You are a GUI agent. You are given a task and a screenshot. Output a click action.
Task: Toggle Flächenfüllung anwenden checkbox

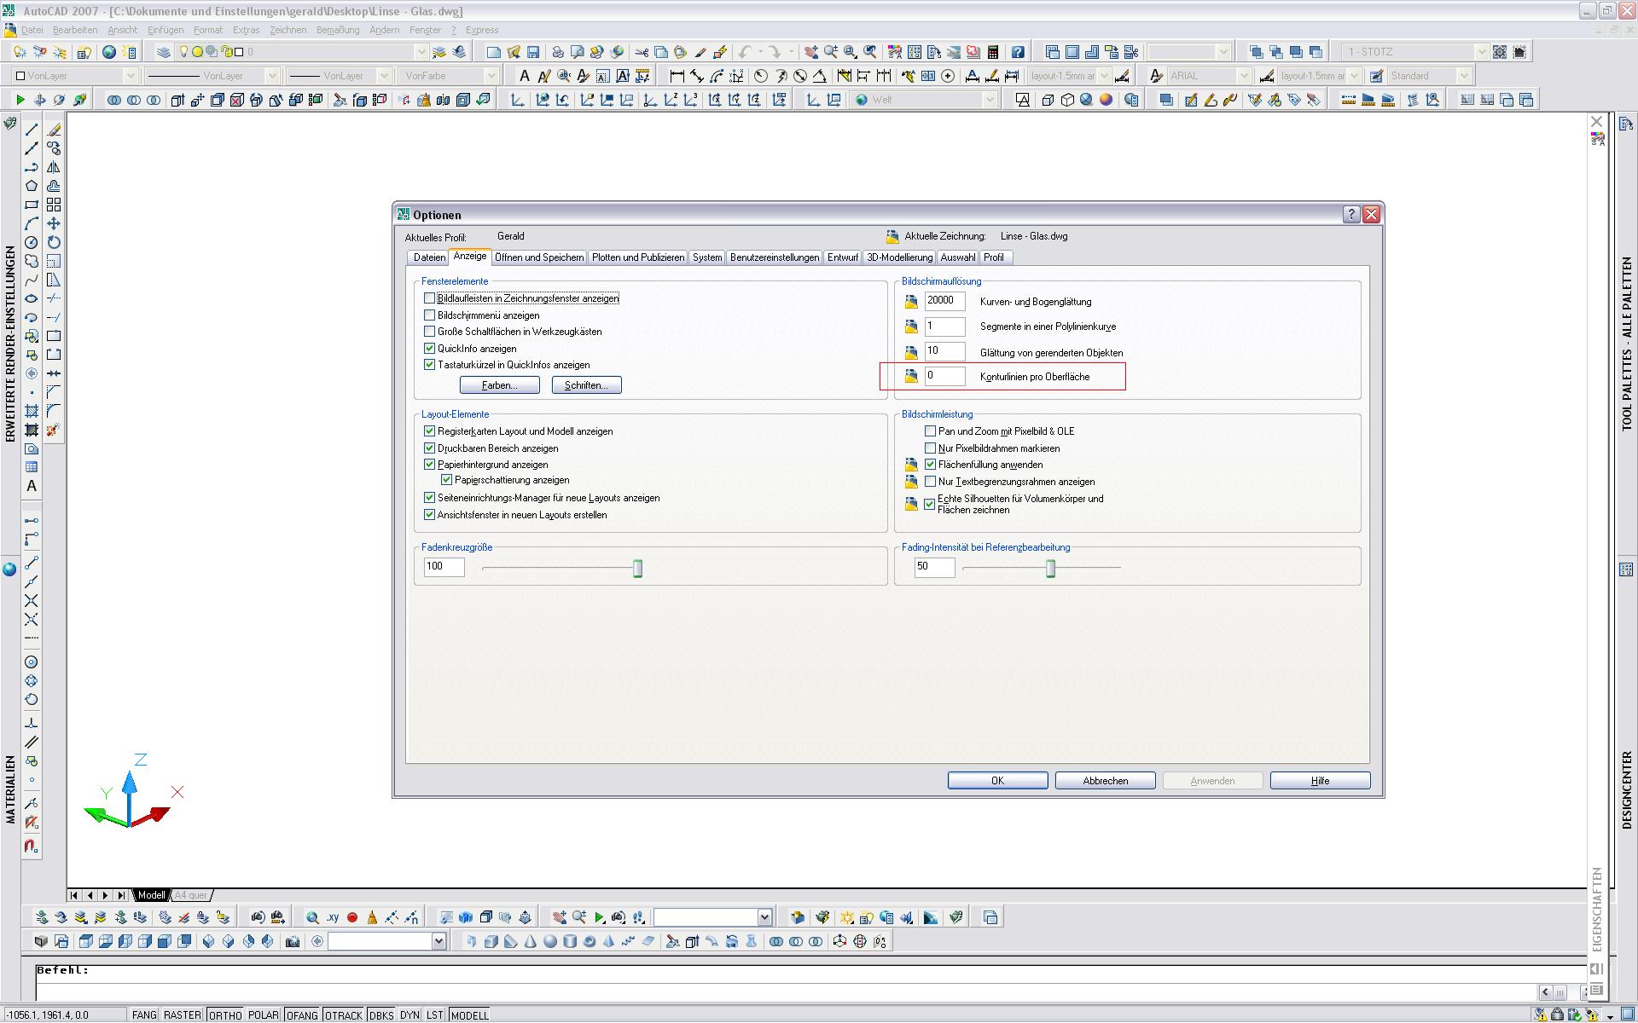(x=931, y=465)
